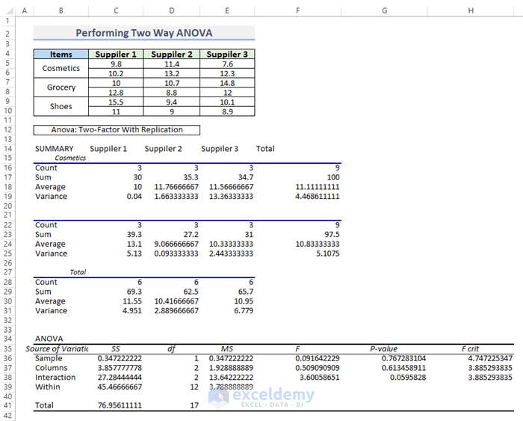Click the select-all corner triangle
The height and width of the screenshot is (421, 523).
8,10
